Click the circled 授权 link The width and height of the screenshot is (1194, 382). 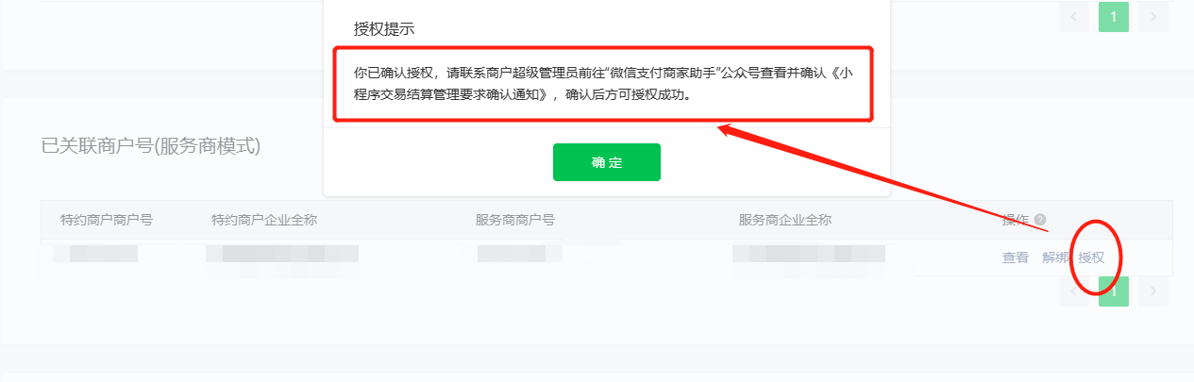[x=1092, y=257]
